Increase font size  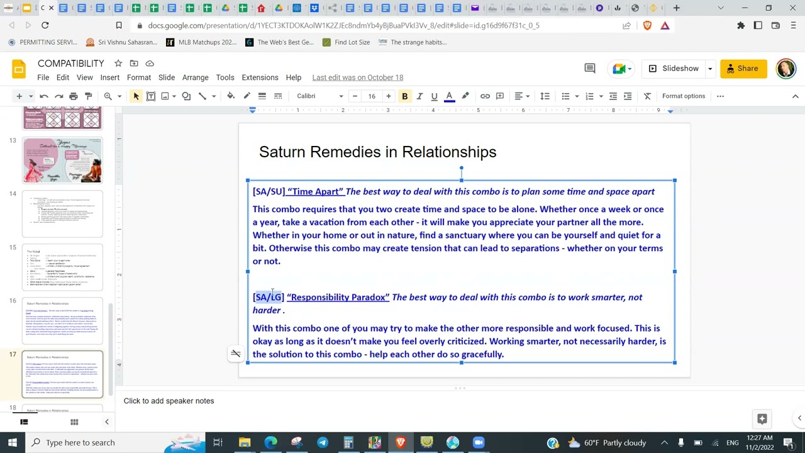(x=388, y=96)
